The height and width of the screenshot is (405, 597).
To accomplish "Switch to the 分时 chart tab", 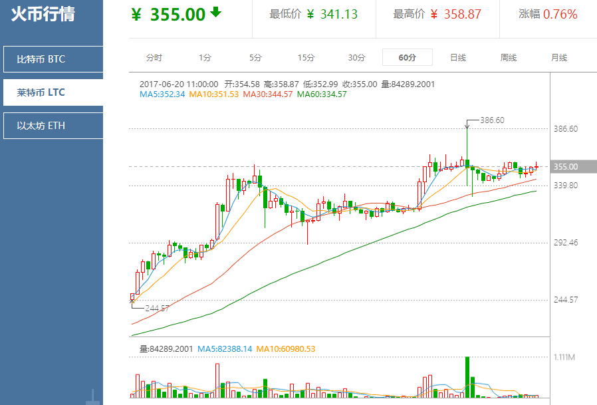I will pos(154,58).
